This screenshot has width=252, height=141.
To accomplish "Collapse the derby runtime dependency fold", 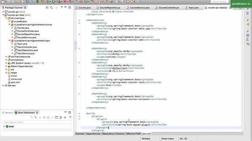I will click(79, 49).
